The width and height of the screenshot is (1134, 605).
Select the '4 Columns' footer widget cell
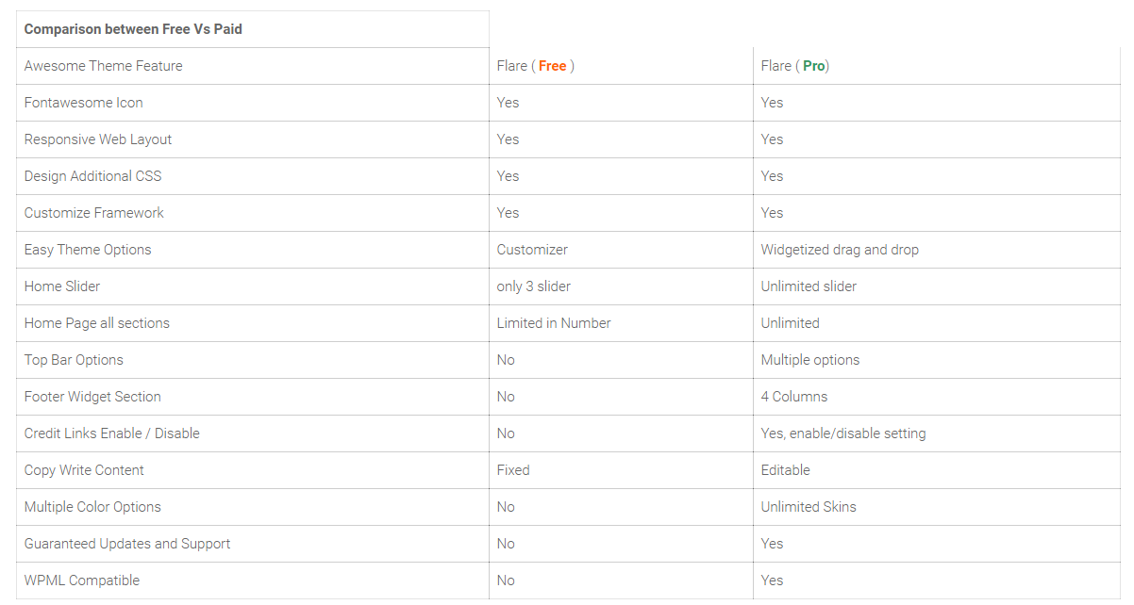tap(794, 397)
